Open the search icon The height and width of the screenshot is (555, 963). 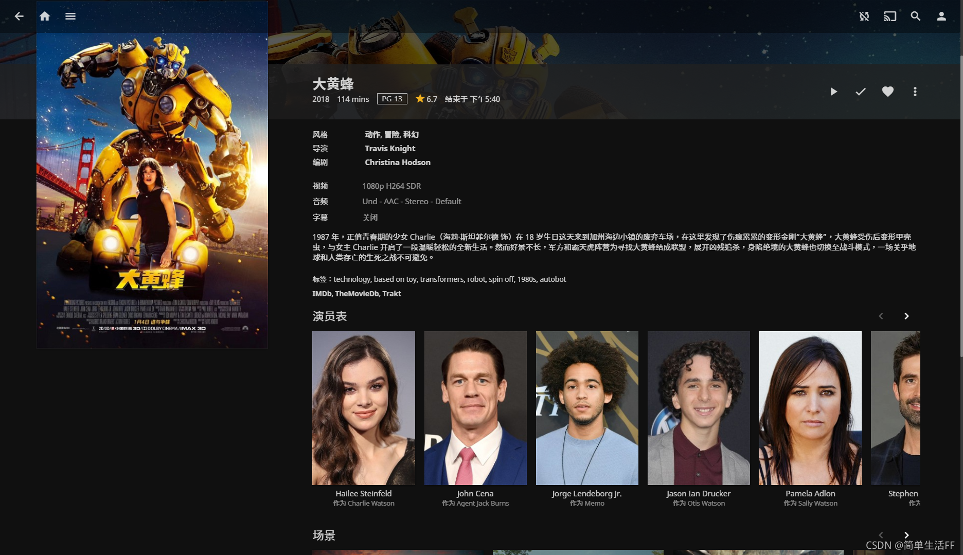tap(916, 16)
